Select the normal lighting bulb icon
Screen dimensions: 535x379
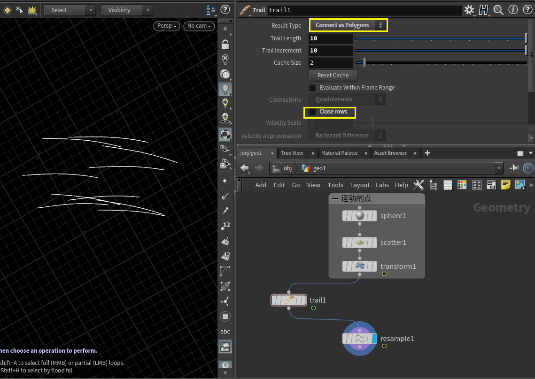225,89
